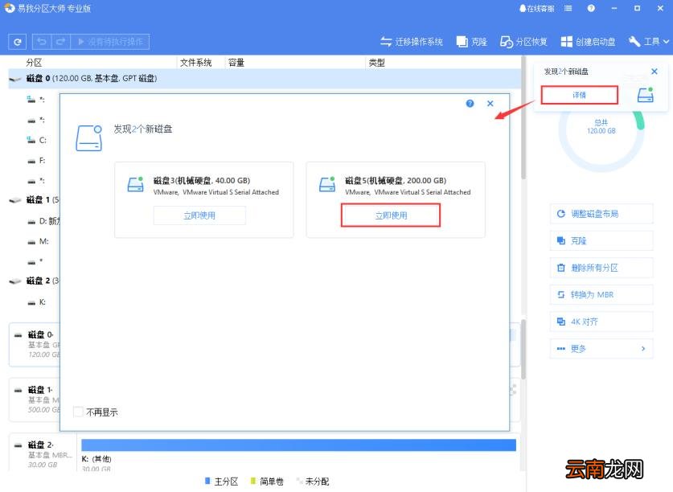The image size is (673, 492).
Task: Click 4K 对齐 in the right panel
Action: (x=601, y=322)
